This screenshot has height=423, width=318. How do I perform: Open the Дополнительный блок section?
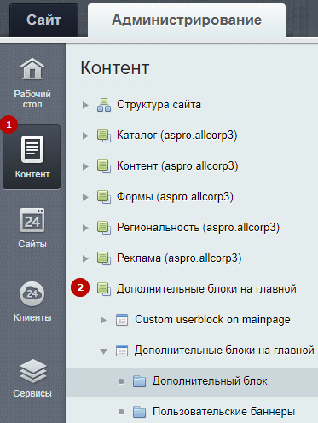(210, 381)
